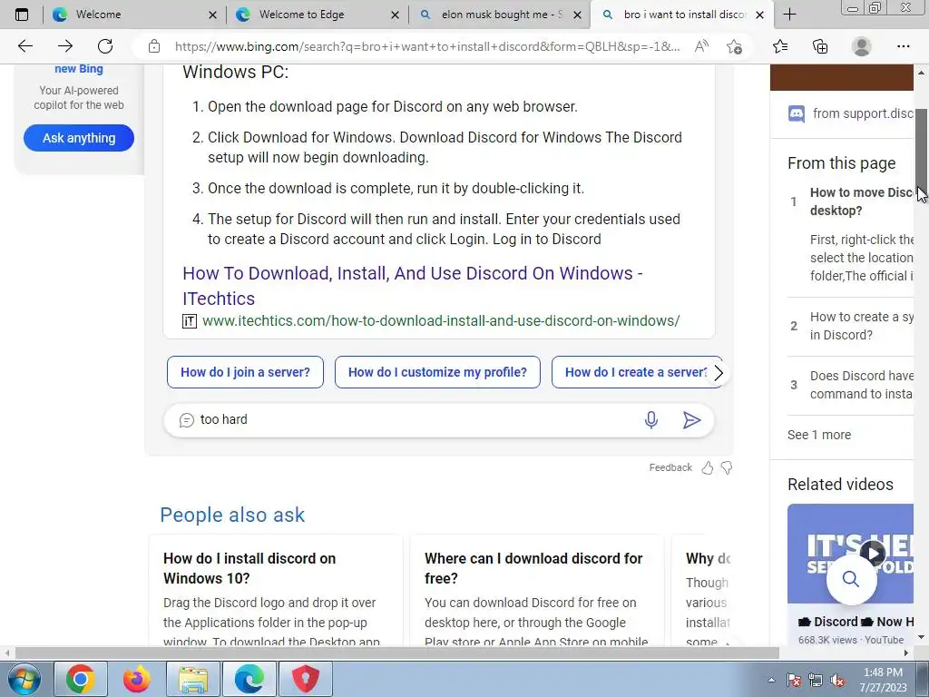The height and width of the screenshot is (697, 929).
Task: Add this page to favorites star icon
Action: 734,46
